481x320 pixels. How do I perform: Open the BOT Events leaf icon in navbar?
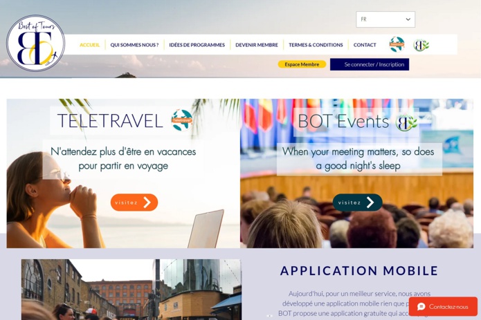(421, 45)
